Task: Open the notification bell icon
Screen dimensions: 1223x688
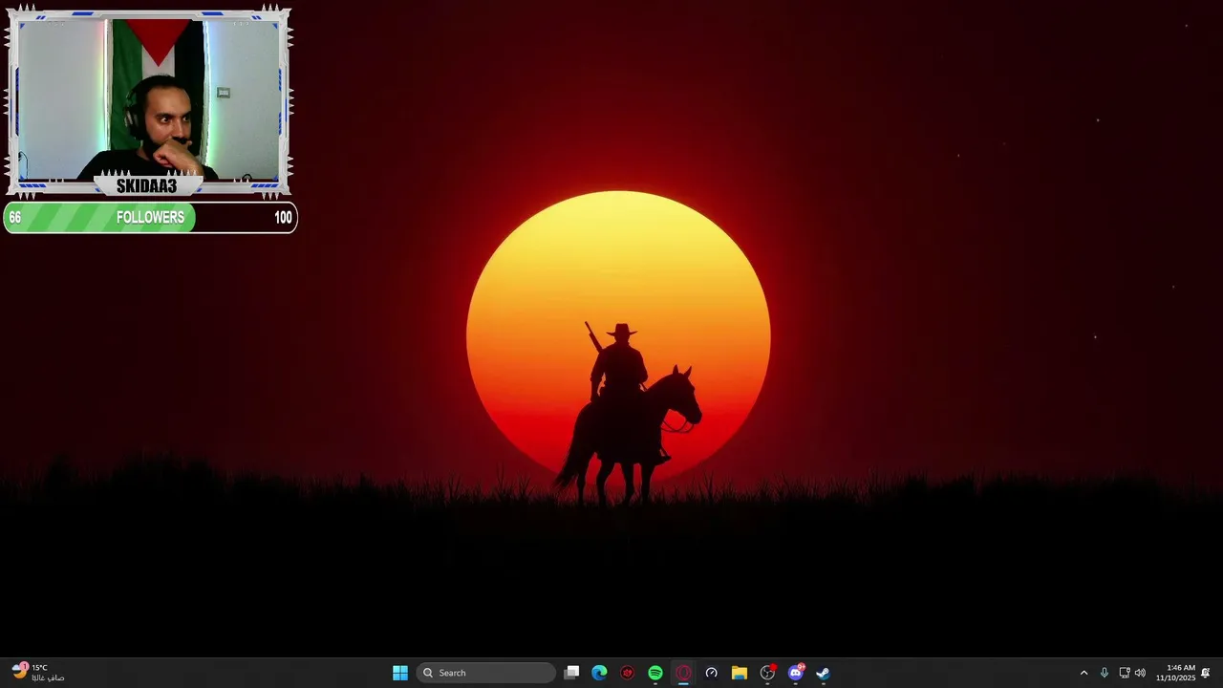Action: (1206, 673)
